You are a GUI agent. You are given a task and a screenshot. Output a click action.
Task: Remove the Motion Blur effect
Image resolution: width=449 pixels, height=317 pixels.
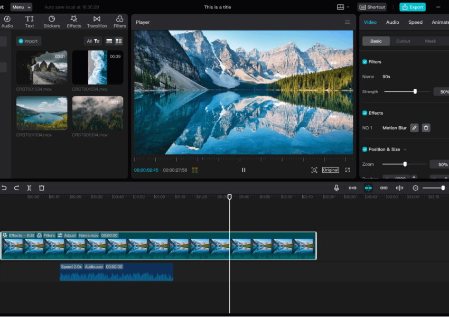tap(426, 128)
